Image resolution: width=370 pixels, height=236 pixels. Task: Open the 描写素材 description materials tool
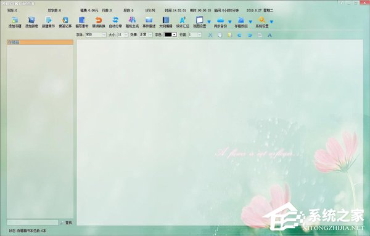tap(82, 23)
